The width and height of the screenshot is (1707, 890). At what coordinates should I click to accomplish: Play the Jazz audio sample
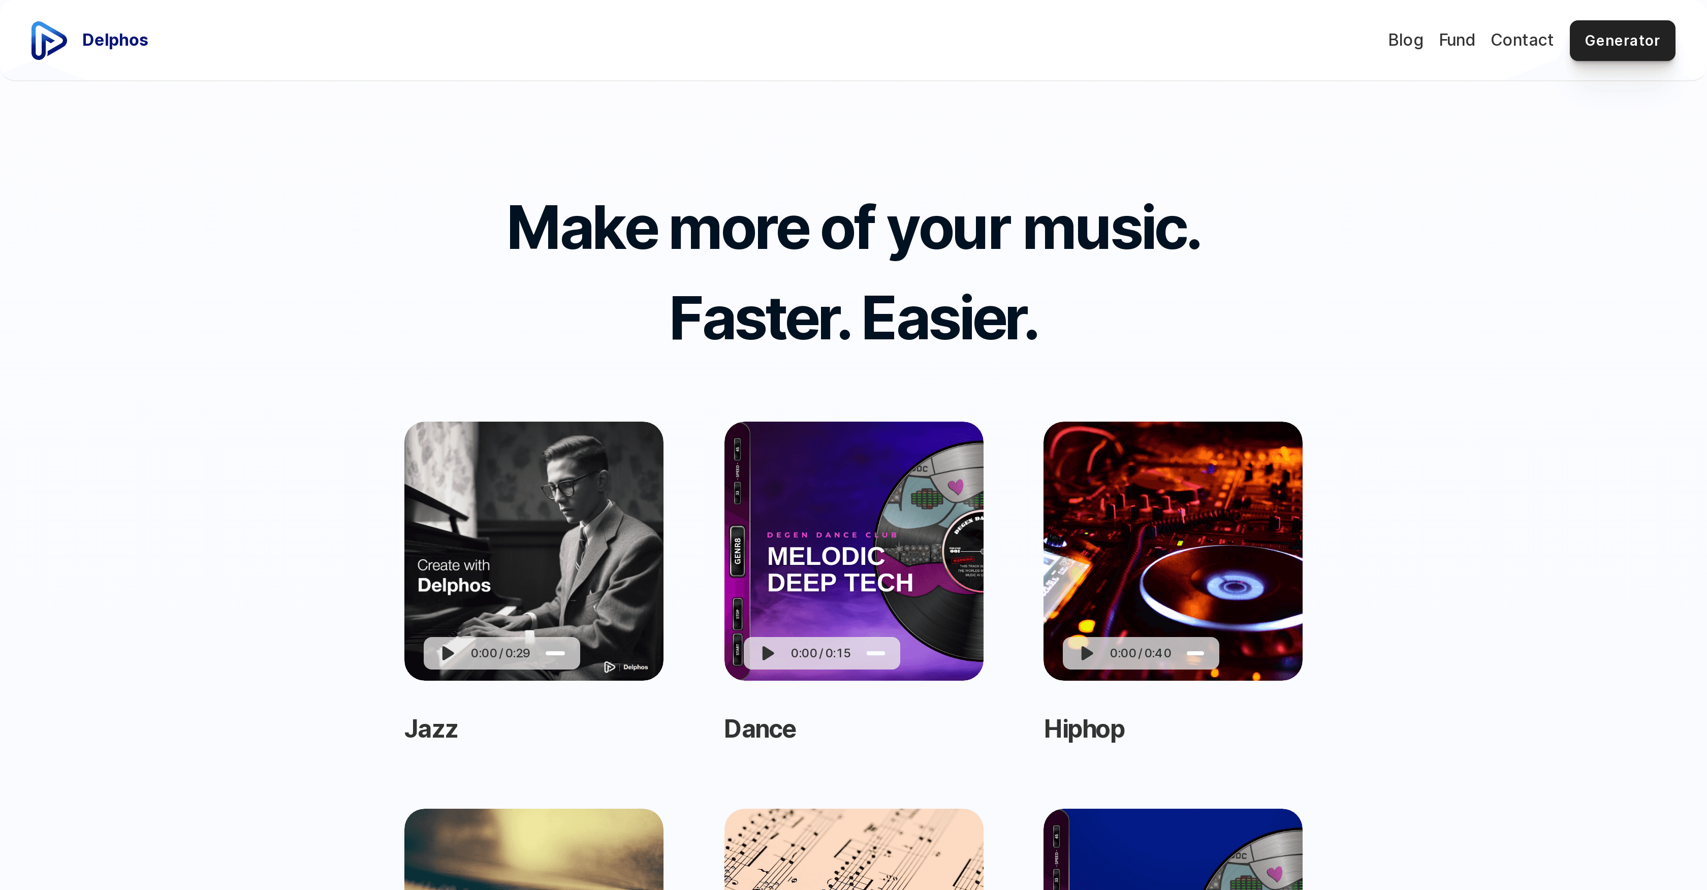coord(448,653)
